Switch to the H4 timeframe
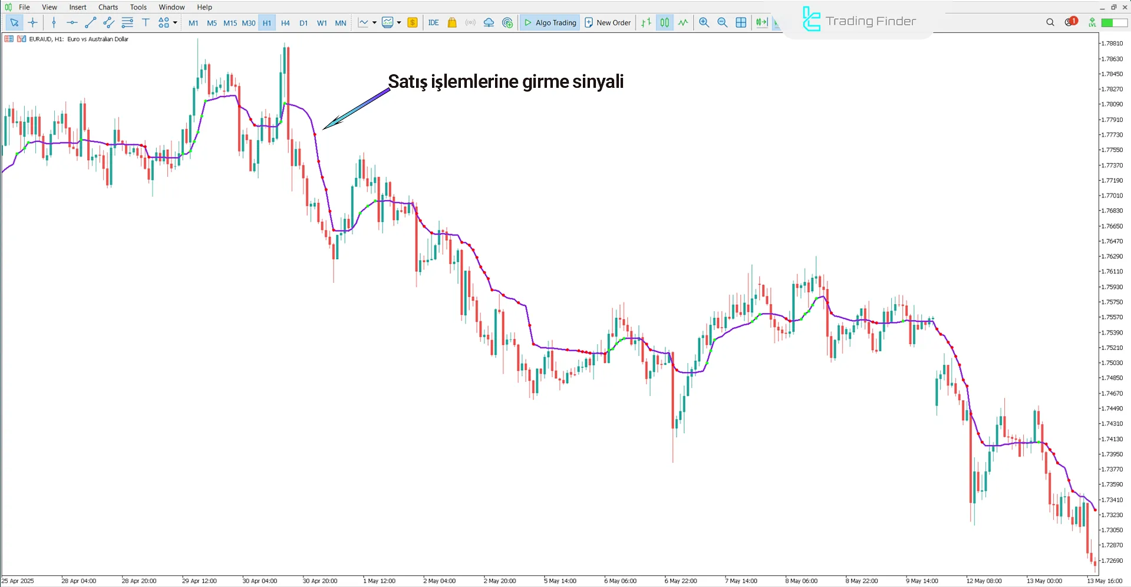Image resolution: width=1131 pixels, height=587 pixels. point(285,22)
